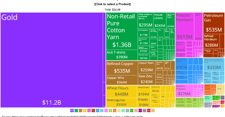Select the salmon colored category icon
The width and height of the screenshot is (225, 117).
coord(136,110)
